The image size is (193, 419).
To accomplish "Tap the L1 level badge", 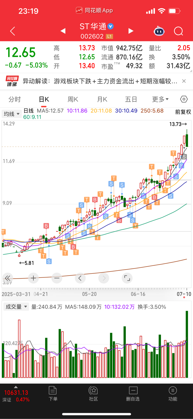I will click(109, 37).
